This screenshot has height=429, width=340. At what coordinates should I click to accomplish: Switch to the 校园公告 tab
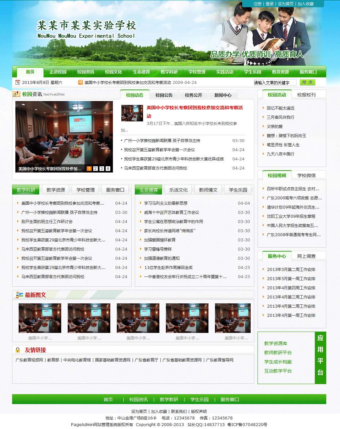(164, 95)
